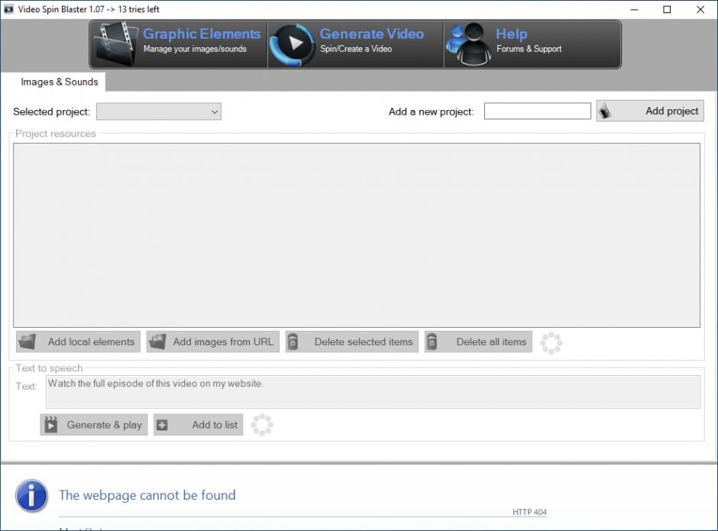
Task: Click Add images from URL button
Action: 213,342
